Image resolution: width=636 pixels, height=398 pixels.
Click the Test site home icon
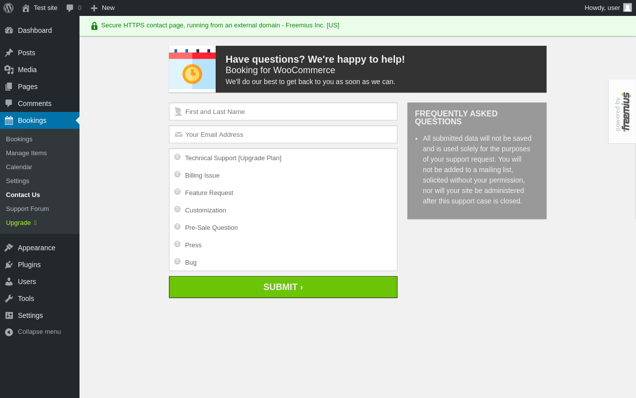(26, 8)
